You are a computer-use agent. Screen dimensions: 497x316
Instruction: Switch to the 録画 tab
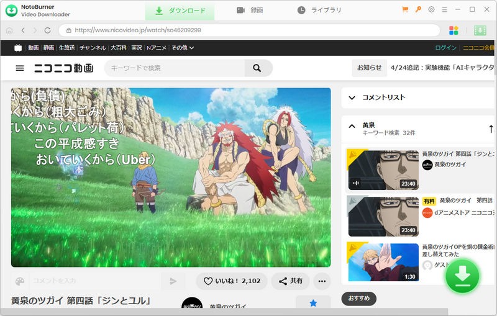(250, 11)
